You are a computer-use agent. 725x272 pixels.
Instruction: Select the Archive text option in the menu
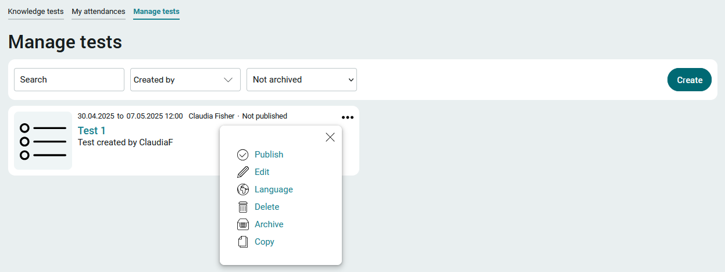pyautogui.click(x=269, y=224)
